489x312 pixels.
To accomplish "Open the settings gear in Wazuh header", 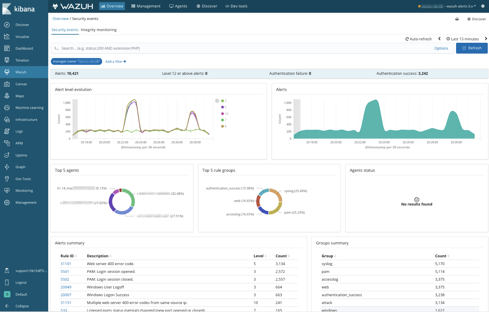I will [483, 6].
